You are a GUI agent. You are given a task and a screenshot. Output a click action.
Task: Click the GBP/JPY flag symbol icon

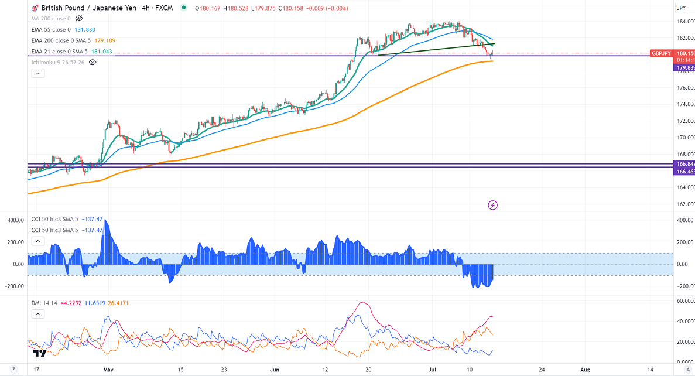35,8
